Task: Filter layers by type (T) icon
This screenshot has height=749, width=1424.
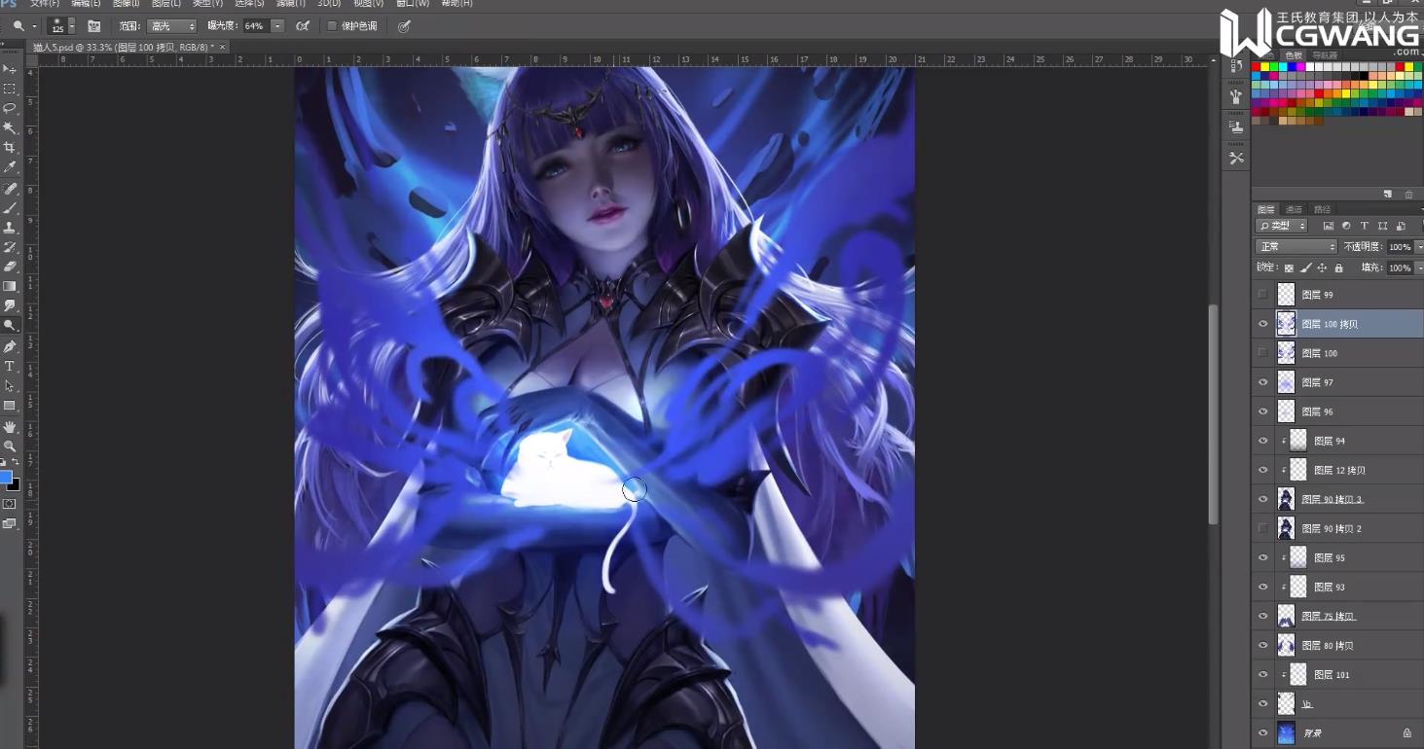Action: tap(1365, 226)
